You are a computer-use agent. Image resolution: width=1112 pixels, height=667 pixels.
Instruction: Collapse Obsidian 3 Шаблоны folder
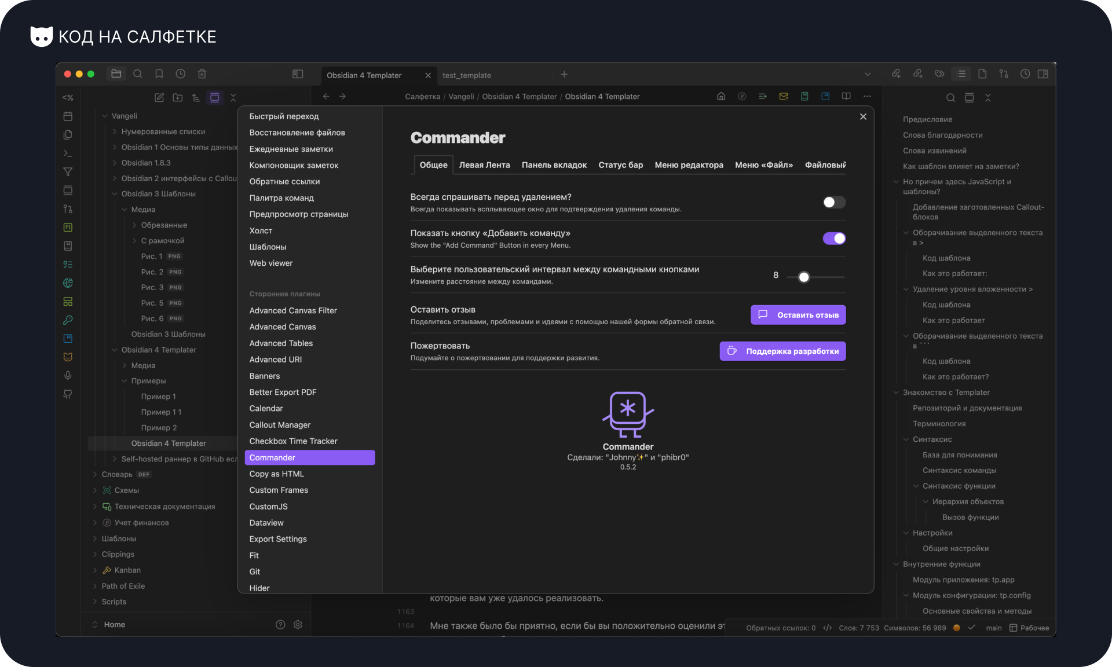point(115,194)
